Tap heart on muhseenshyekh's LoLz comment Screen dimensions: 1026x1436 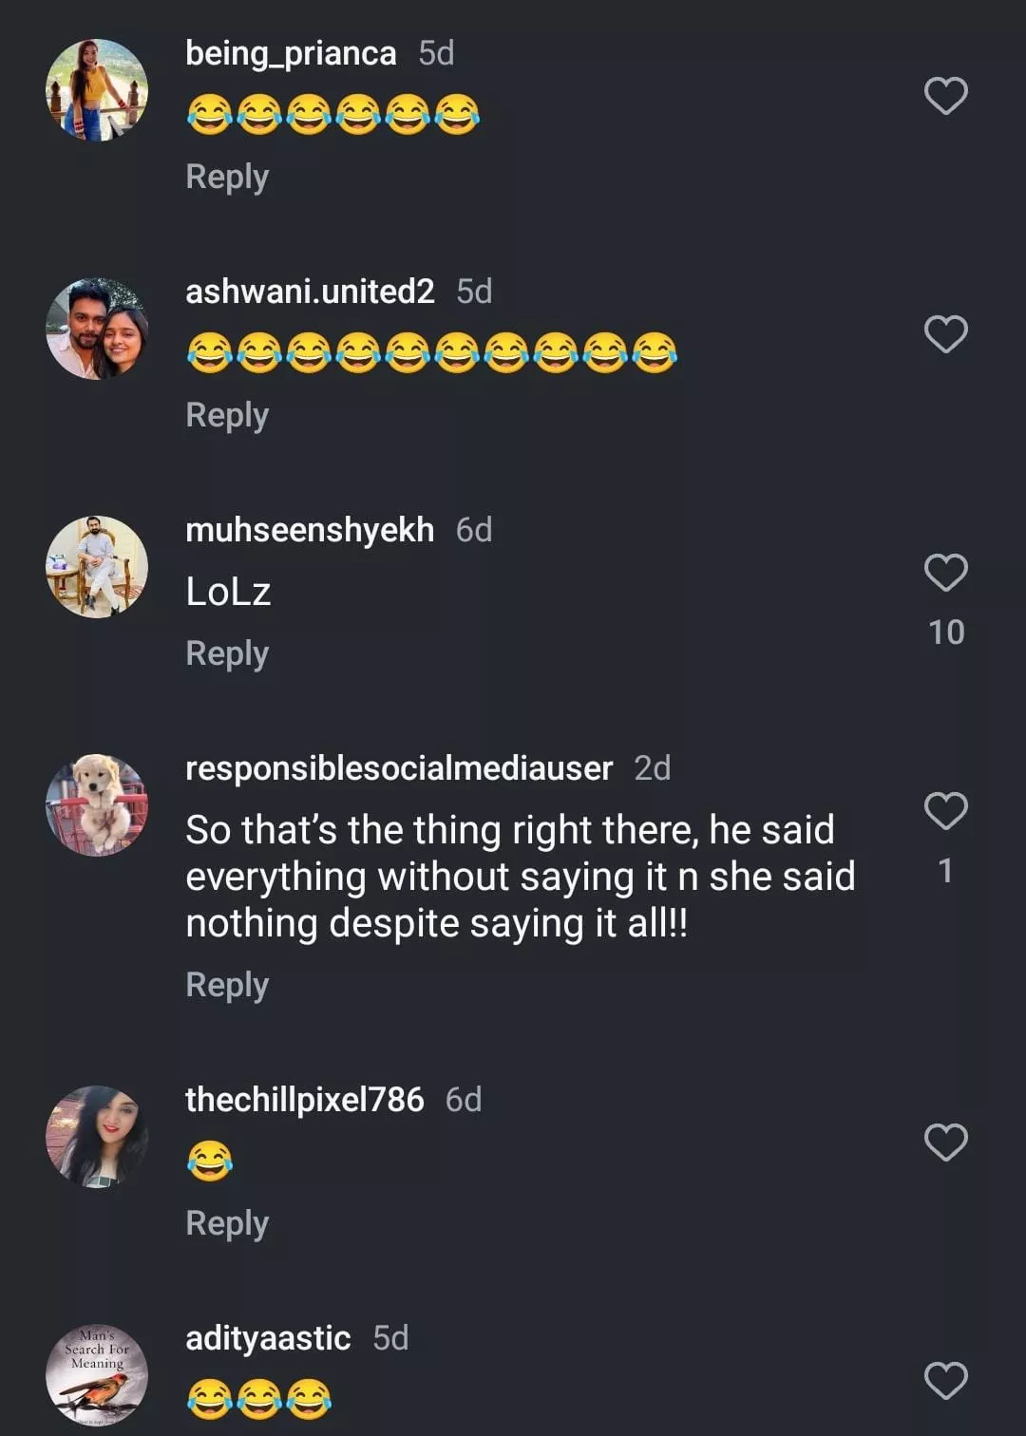click(945, 573)
